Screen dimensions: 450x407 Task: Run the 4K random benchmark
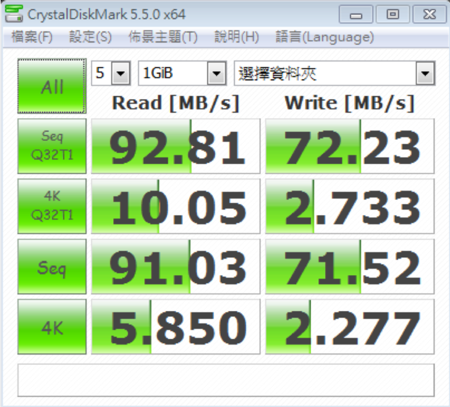click(x=52, y=327)
